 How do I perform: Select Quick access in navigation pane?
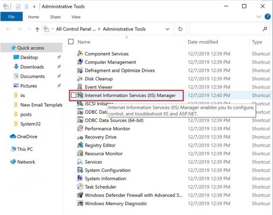tap(31, 48)
